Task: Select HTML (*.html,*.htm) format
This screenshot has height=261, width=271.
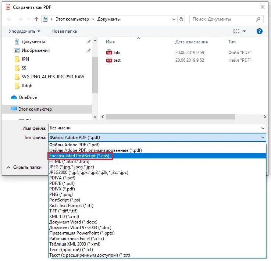Action: 157,161
